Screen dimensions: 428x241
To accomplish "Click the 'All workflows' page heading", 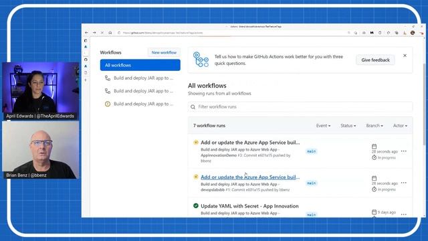I will [x=207, y=86].
